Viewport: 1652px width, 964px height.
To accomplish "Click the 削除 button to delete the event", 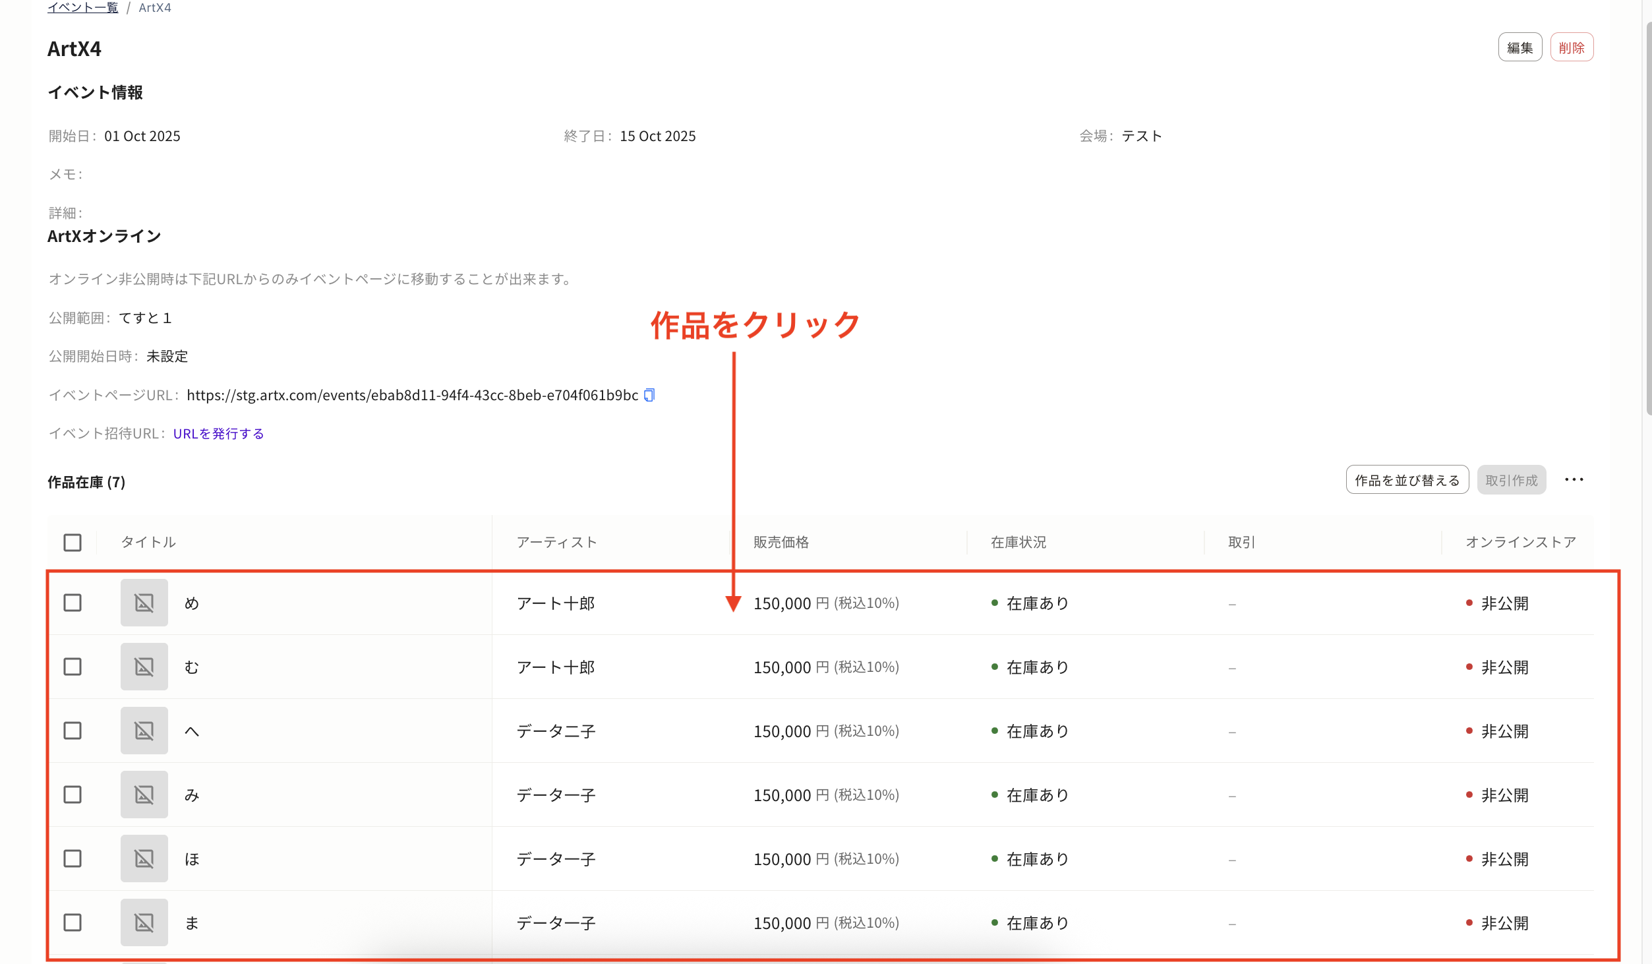I will [x=1572, y=47].
